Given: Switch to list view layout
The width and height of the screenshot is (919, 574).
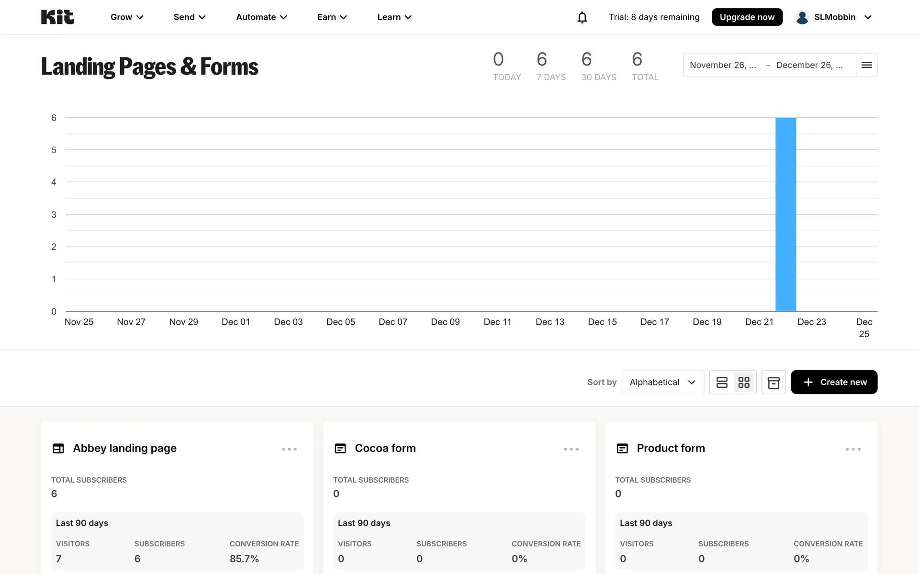Looking at the screenshot, I should (722, 382).
